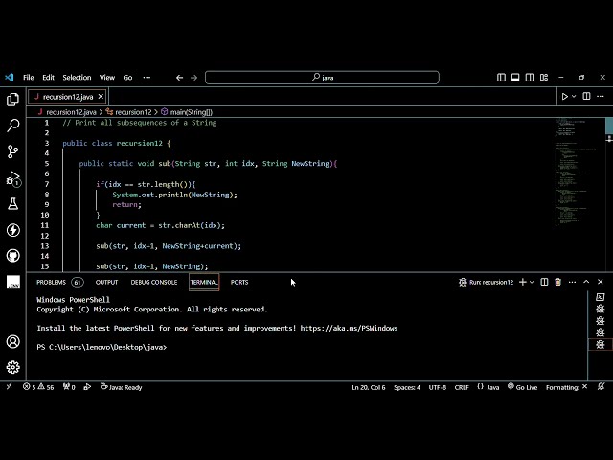Close the recursion12.java tab
The width and height of the screenshot is (613, 460).
[101, 96]
